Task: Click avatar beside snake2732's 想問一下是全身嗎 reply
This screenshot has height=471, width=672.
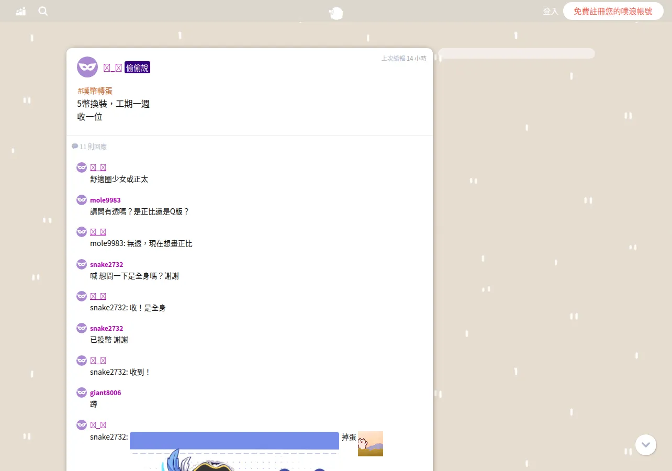Action: (x=82, y=264)
